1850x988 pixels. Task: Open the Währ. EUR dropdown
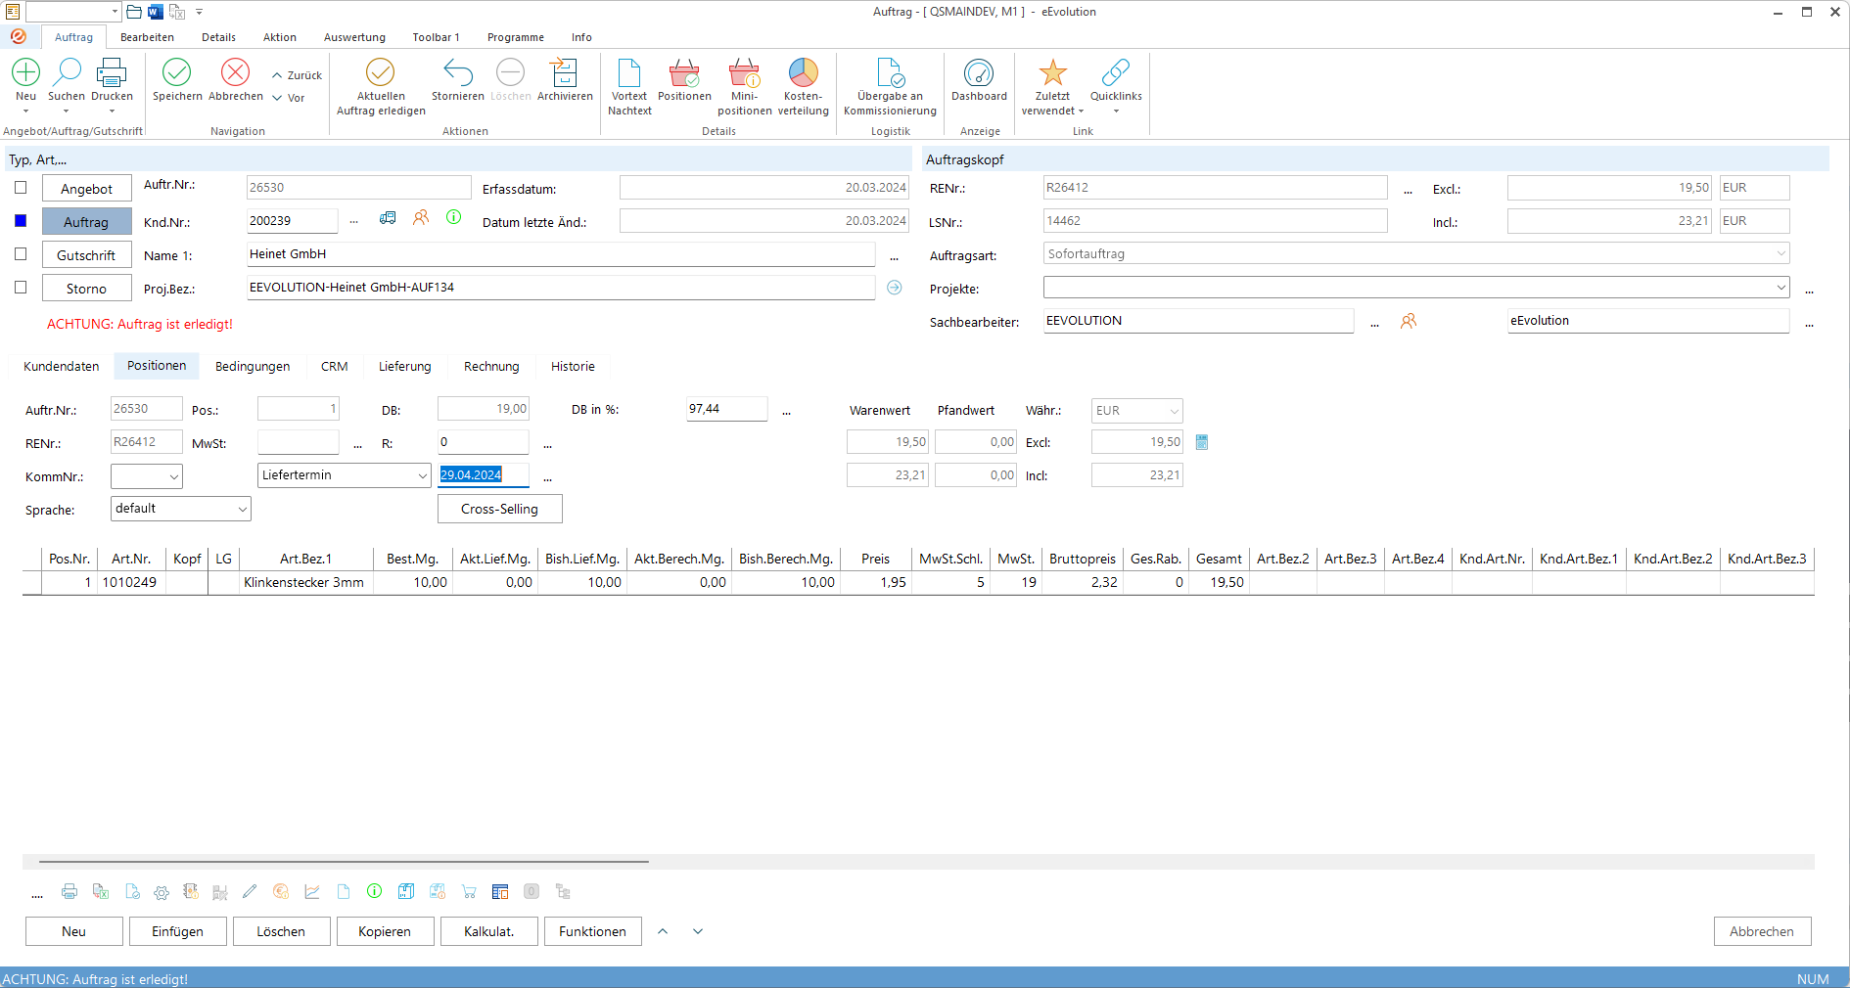[x=1174, y=411]
